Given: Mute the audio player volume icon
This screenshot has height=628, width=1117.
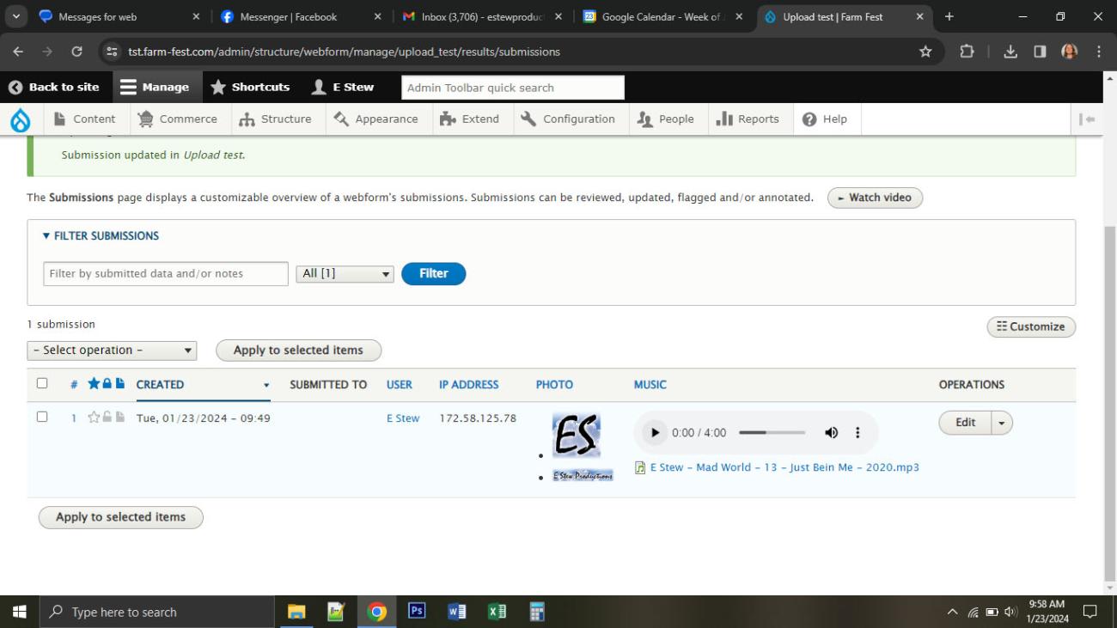Looking at the screenshot, I should click(x=831, y=433).
